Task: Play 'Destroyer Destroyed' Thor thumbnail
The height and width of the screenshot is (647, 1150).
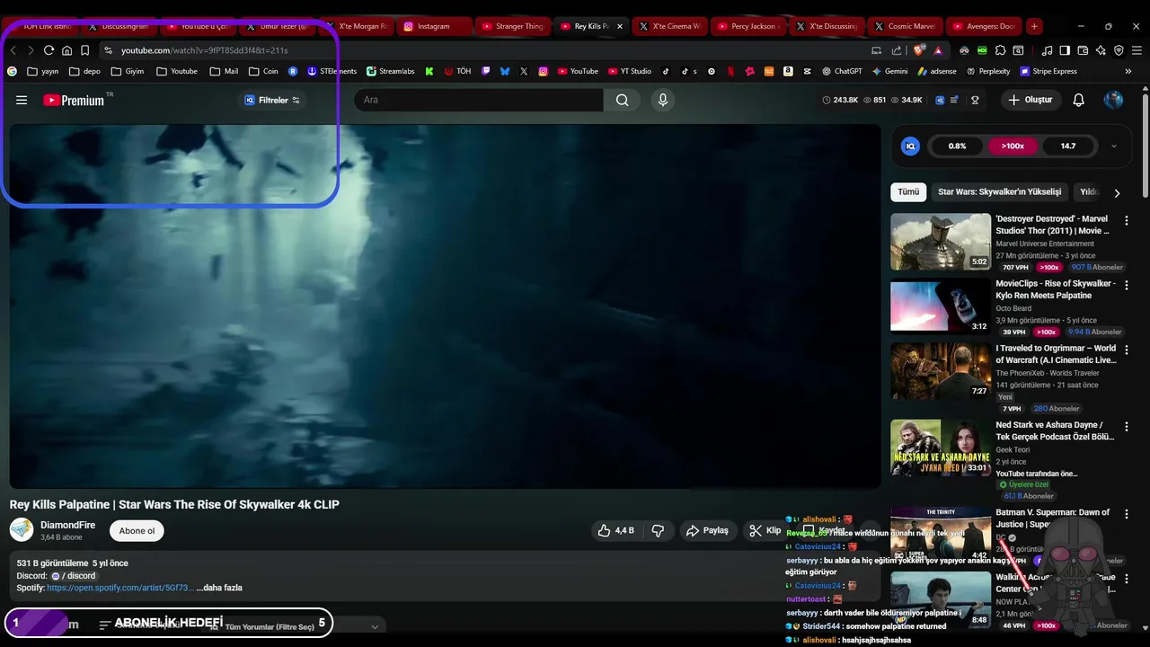Action: (x=941, y=242)
